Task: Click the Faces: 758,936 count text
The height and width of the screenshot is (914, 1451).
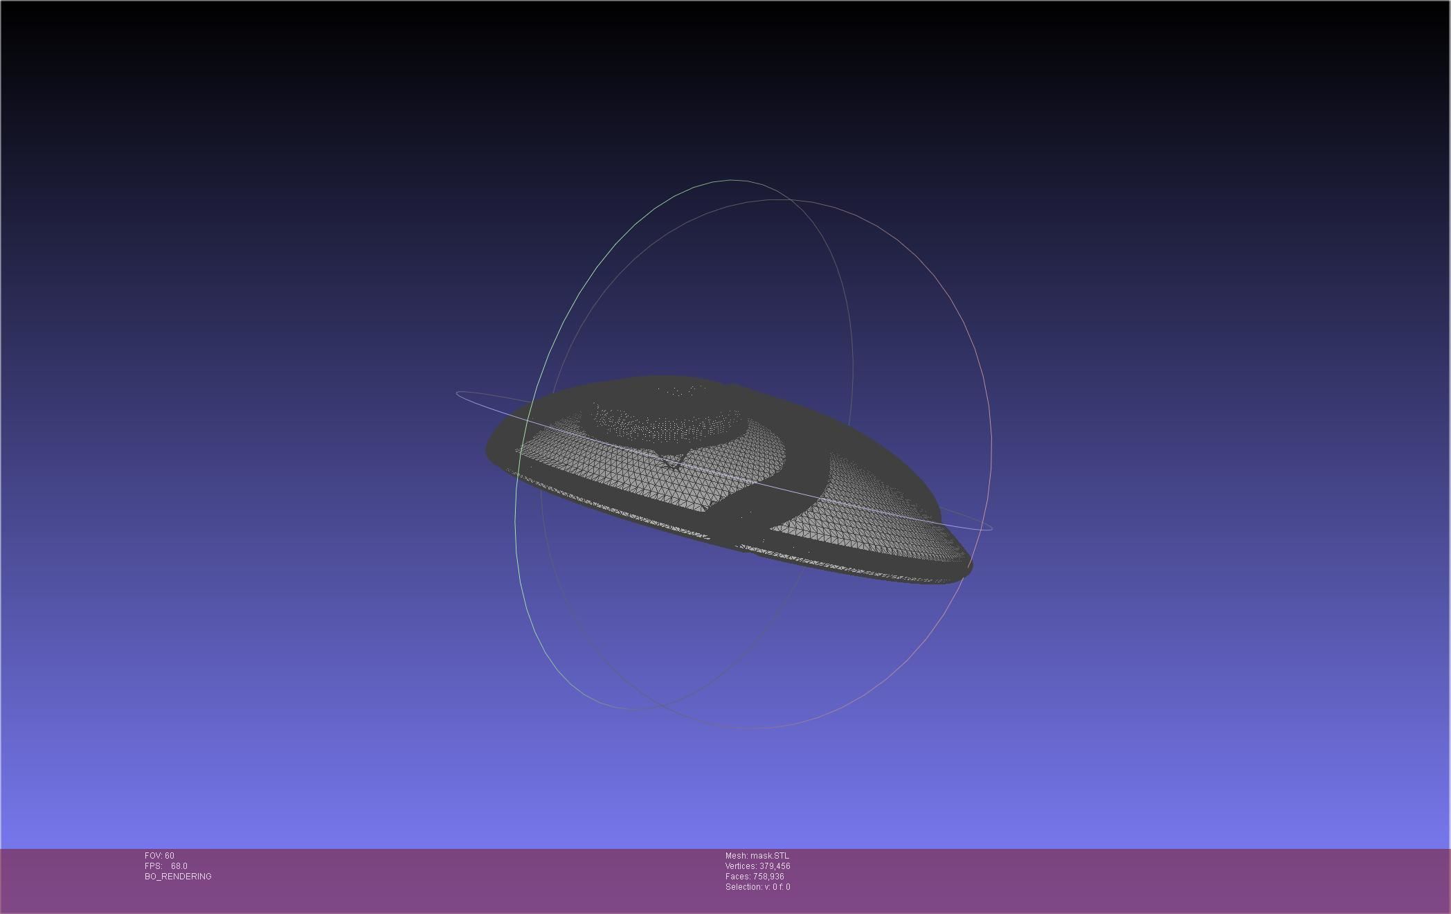Action: point(755,877)
